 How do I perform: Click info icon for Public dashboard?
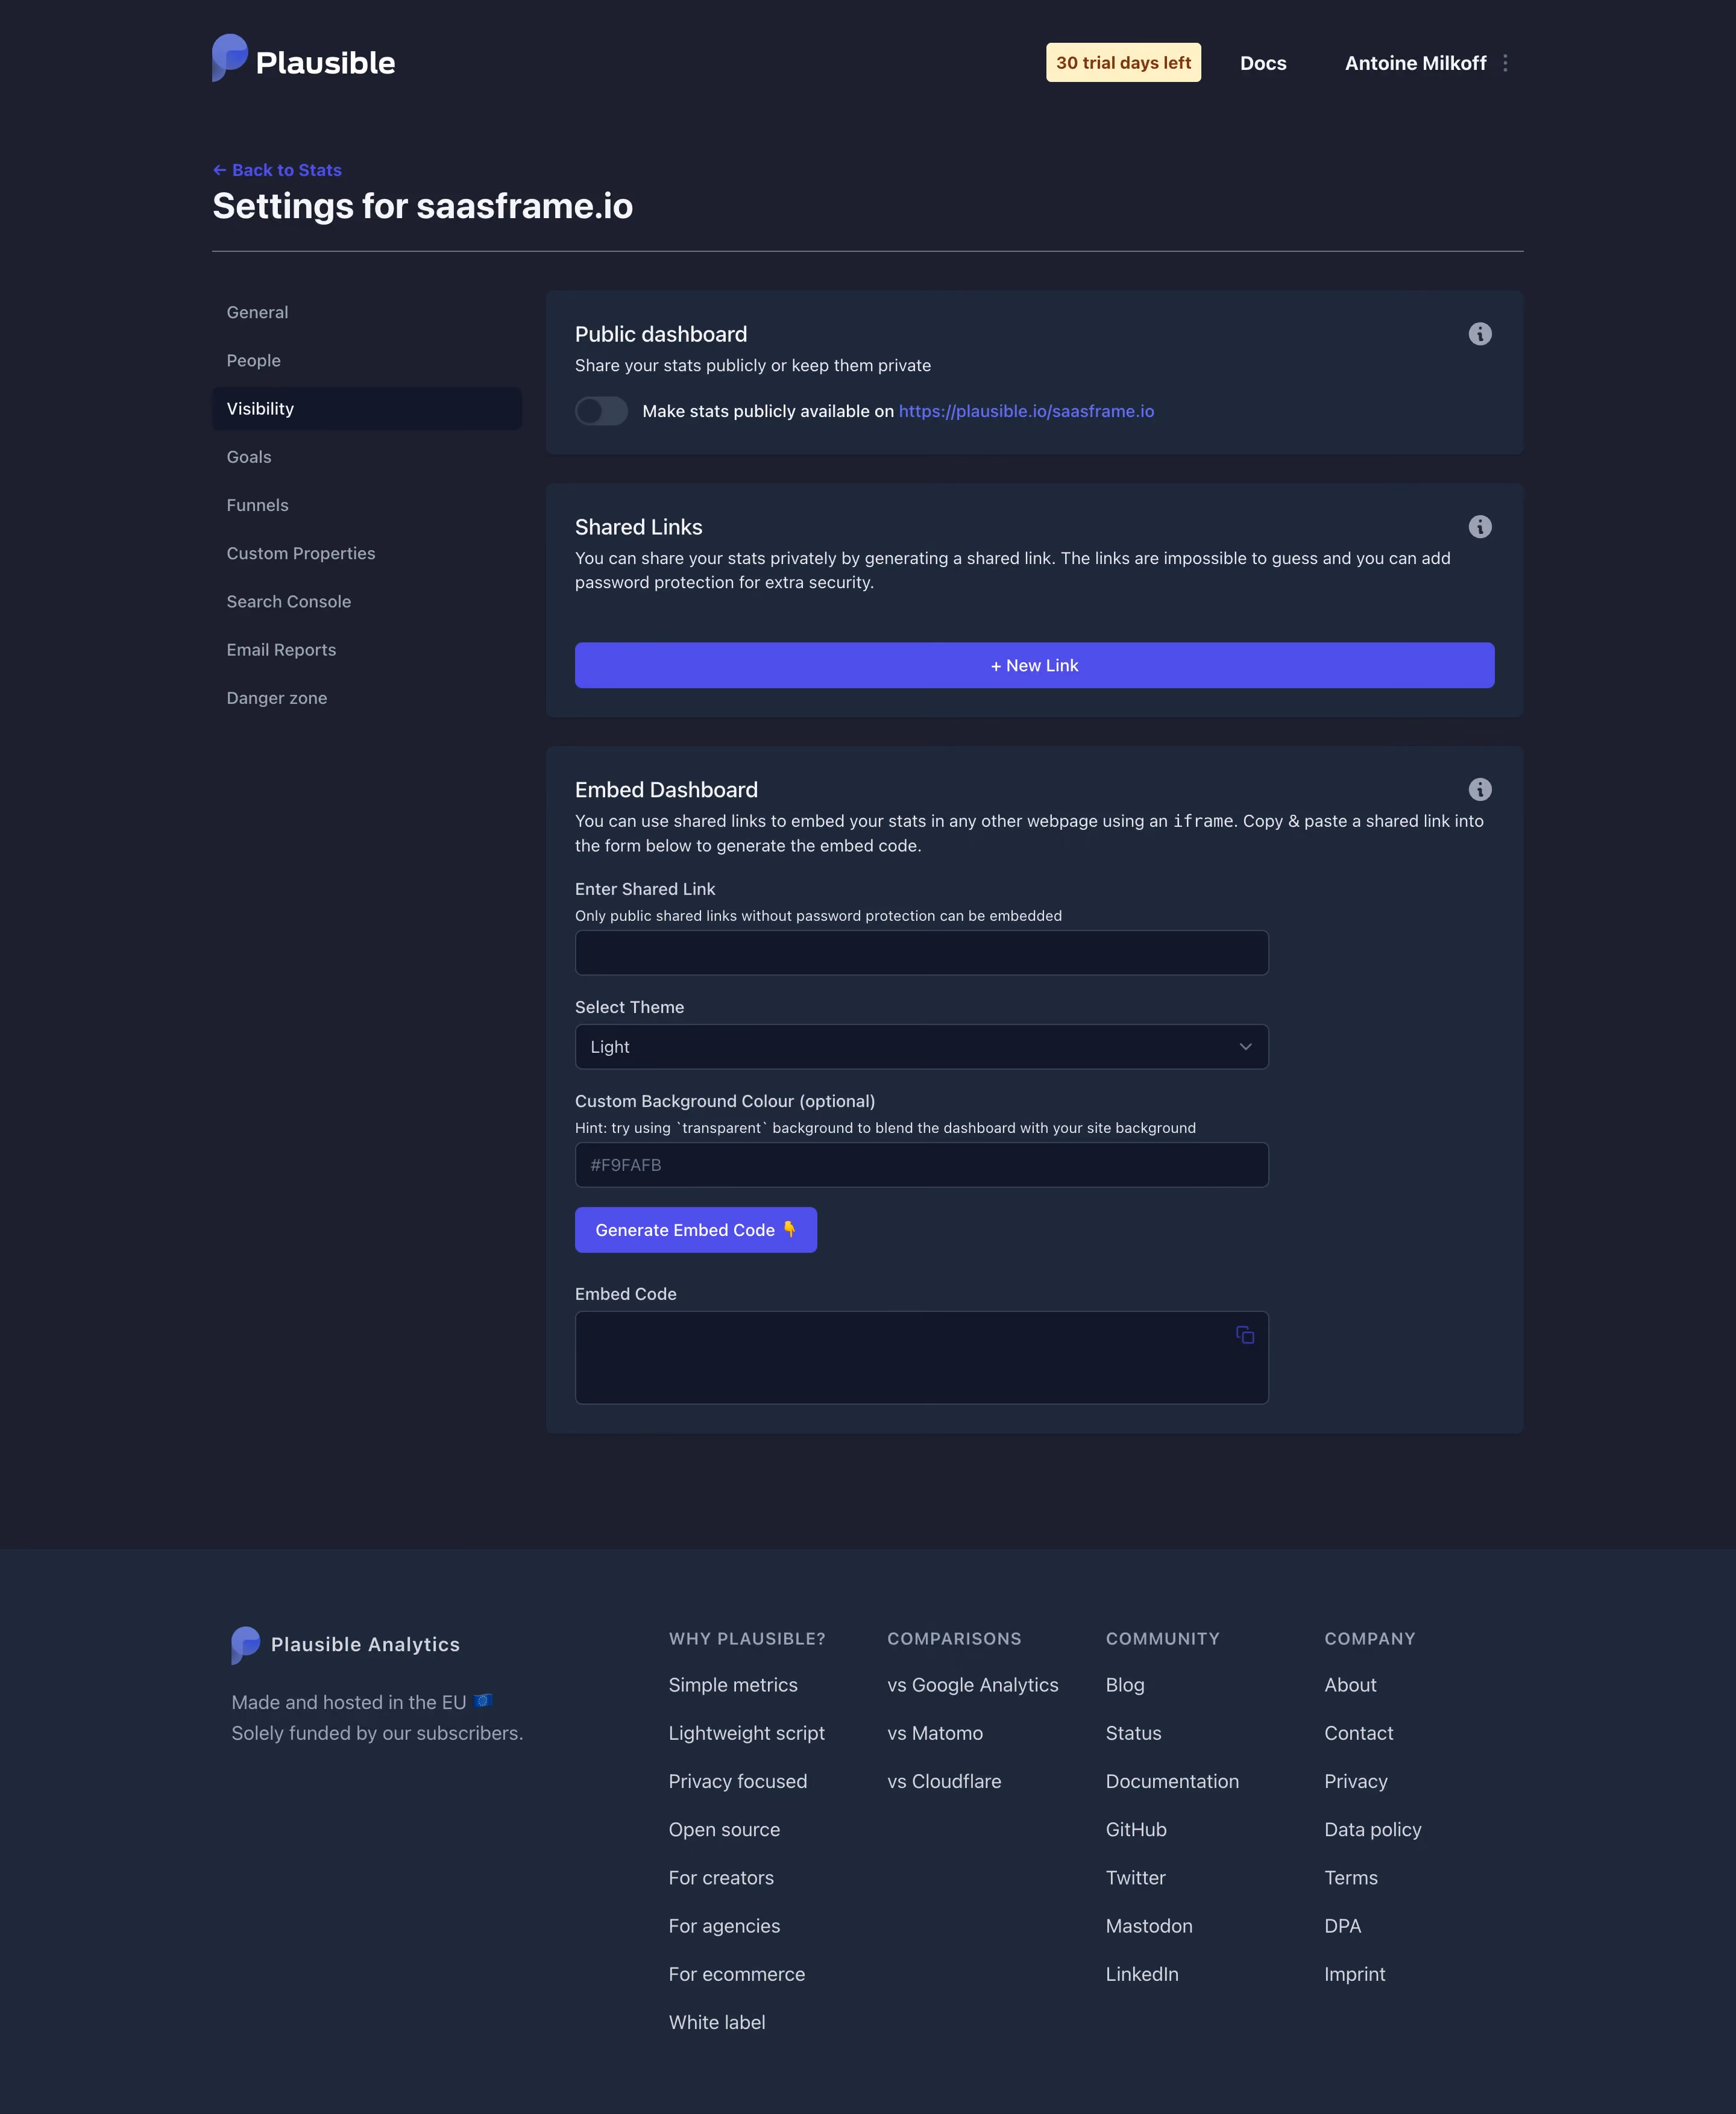pyautogui.click(x=1480, y=334)
